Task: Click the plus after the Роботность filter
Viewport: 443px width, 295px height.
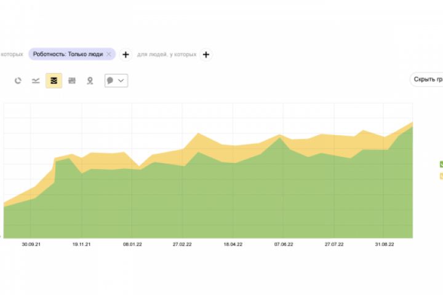Action: pyautogui.click(x=126, y=55)
